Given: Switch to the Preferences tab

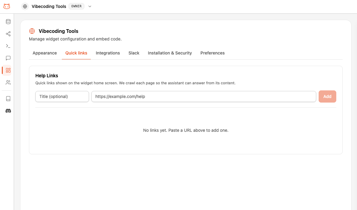Looking at the screenshot, I should (x=212, y=53).
